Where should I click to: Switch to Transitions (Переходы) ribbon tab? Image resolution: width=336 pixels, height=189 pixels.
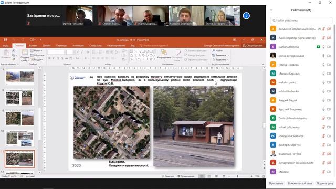point(61,46)
